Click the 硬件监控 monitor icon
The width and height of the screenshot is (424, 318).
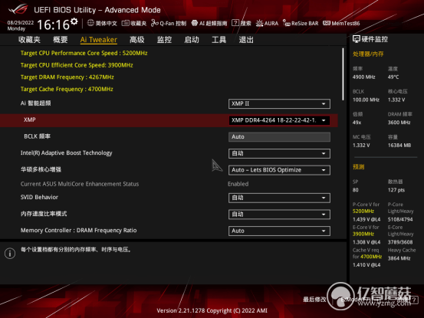356,39
